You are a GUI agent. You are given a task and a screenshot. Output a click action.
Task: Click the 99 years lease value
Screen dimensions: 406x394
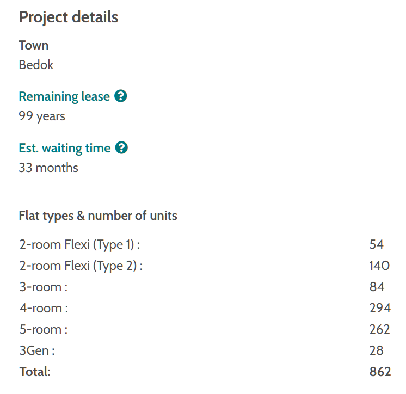42,116
